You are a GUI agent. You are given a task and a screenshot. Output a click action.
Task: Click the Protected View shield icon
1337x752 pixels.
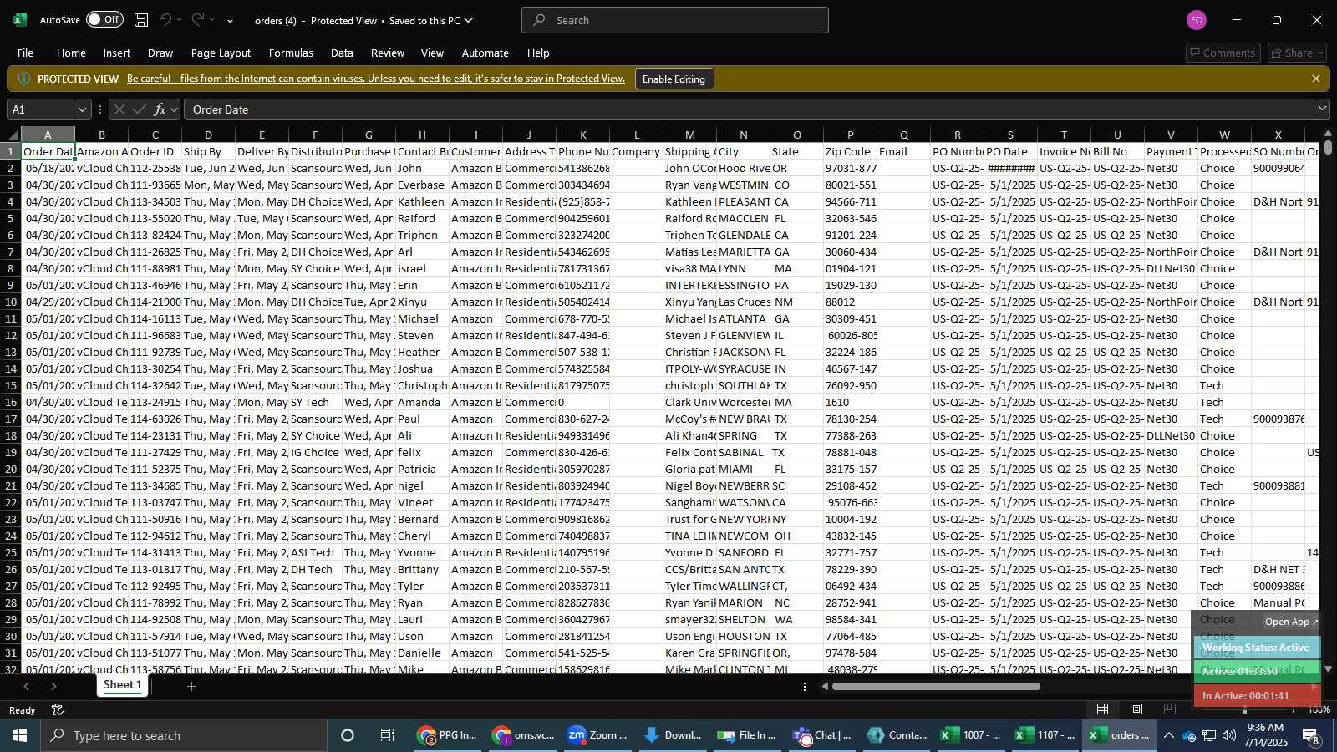pos(23,79)
